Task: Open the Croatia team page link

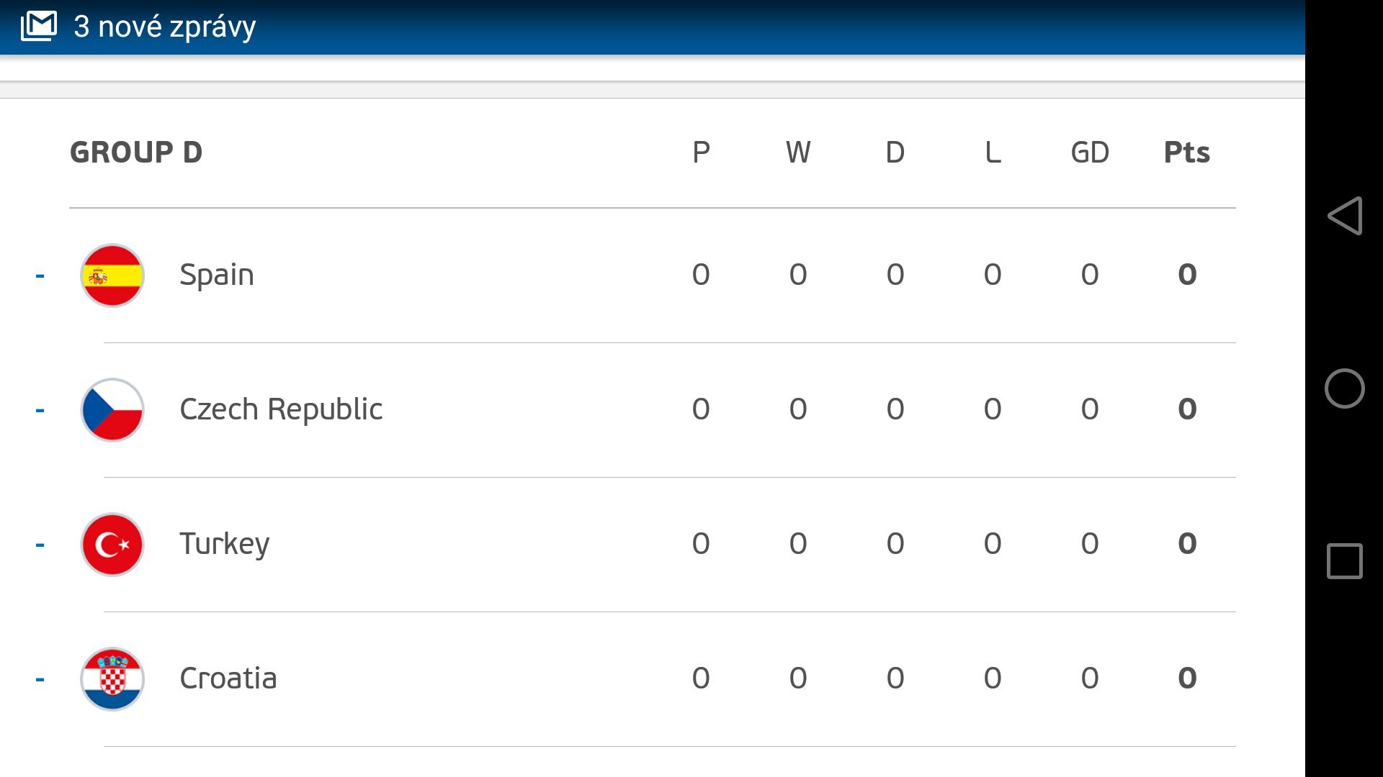Action: click(x=229, y=678)
